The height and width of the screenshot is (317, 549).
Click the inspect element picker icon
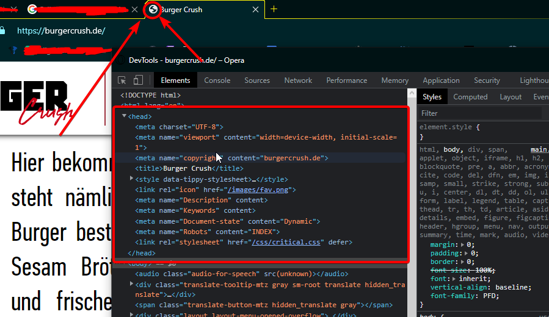[x=122, y=80]
